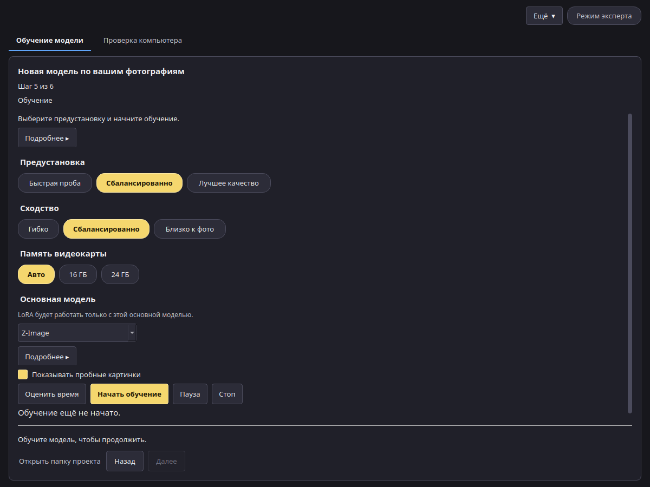
Task: Select «Сбалансированно» under Сходство
Action: (x=106, y=229)
